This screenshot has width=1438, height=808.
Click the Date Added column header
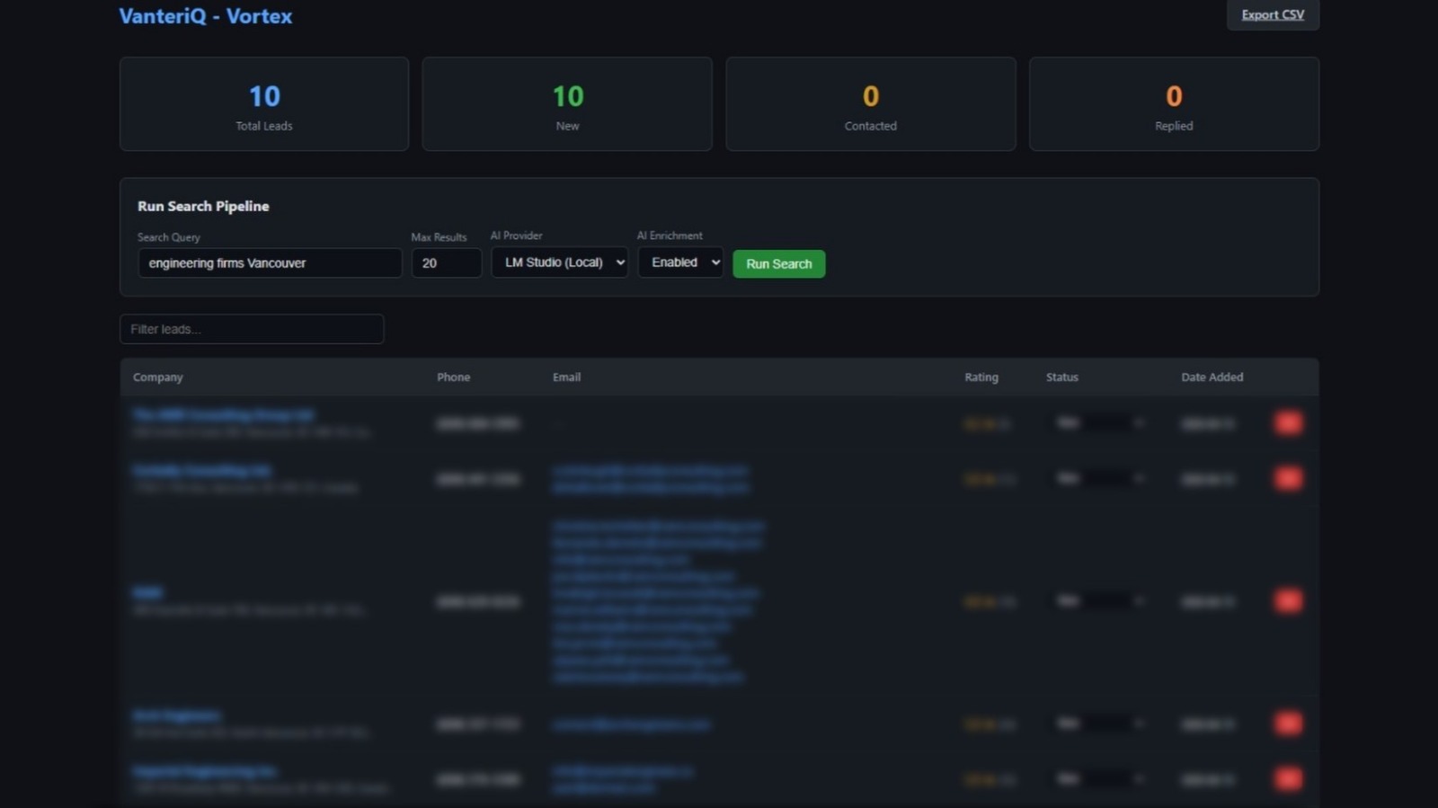[x=1212, y=377]
